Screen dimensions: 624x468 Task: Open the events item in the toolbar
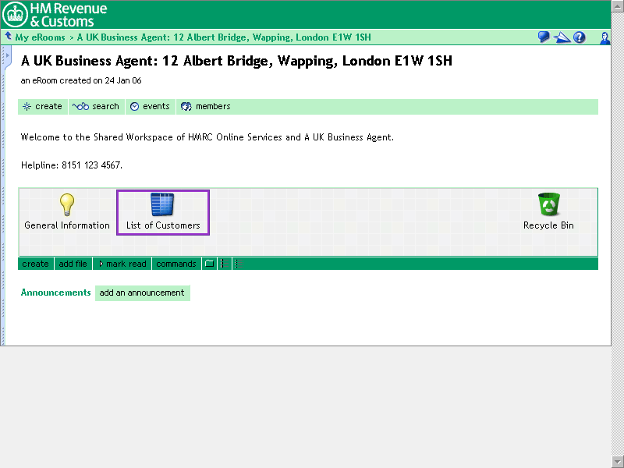coord(151,107)
